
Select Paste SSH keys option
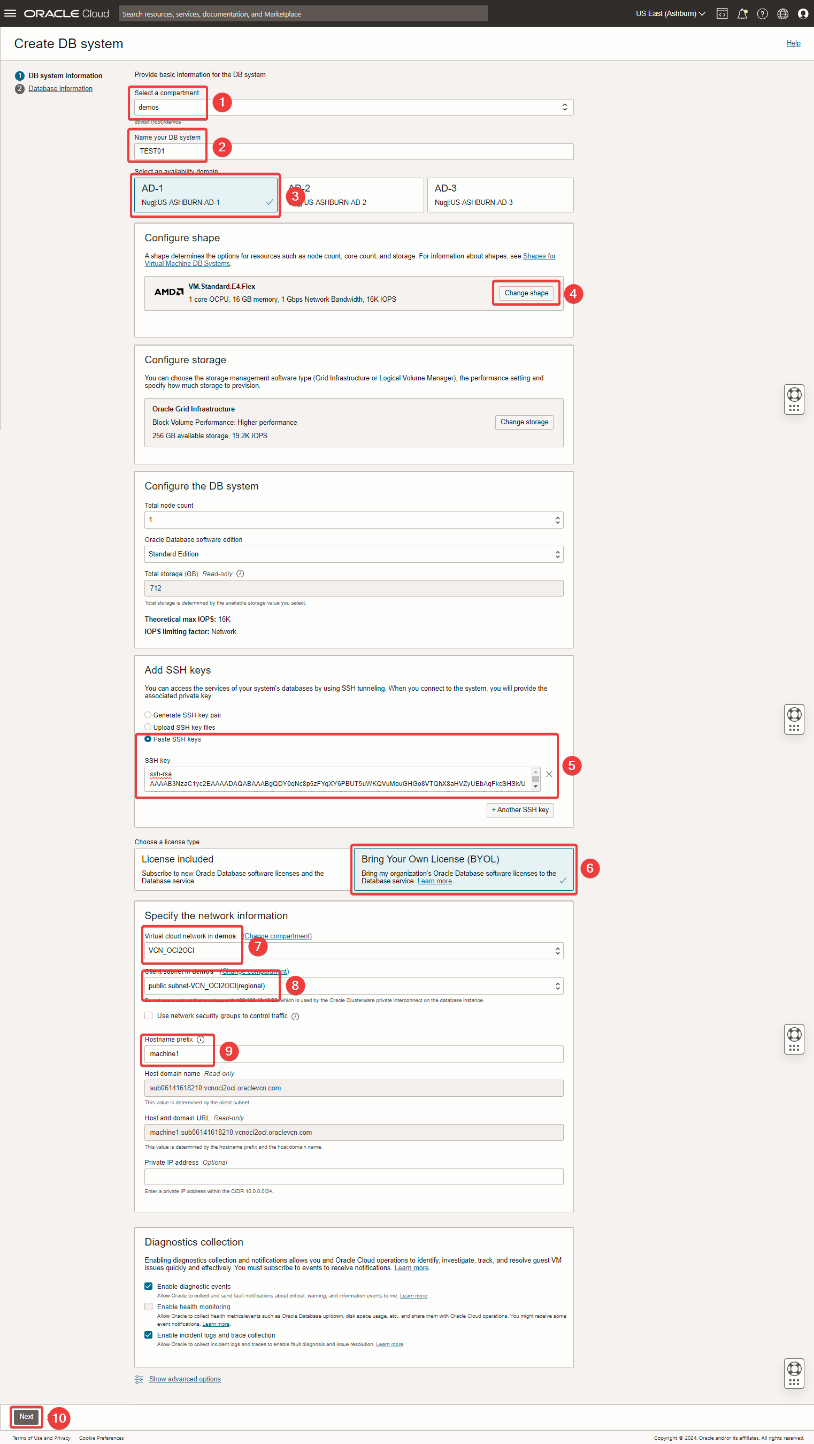point(148,739)
